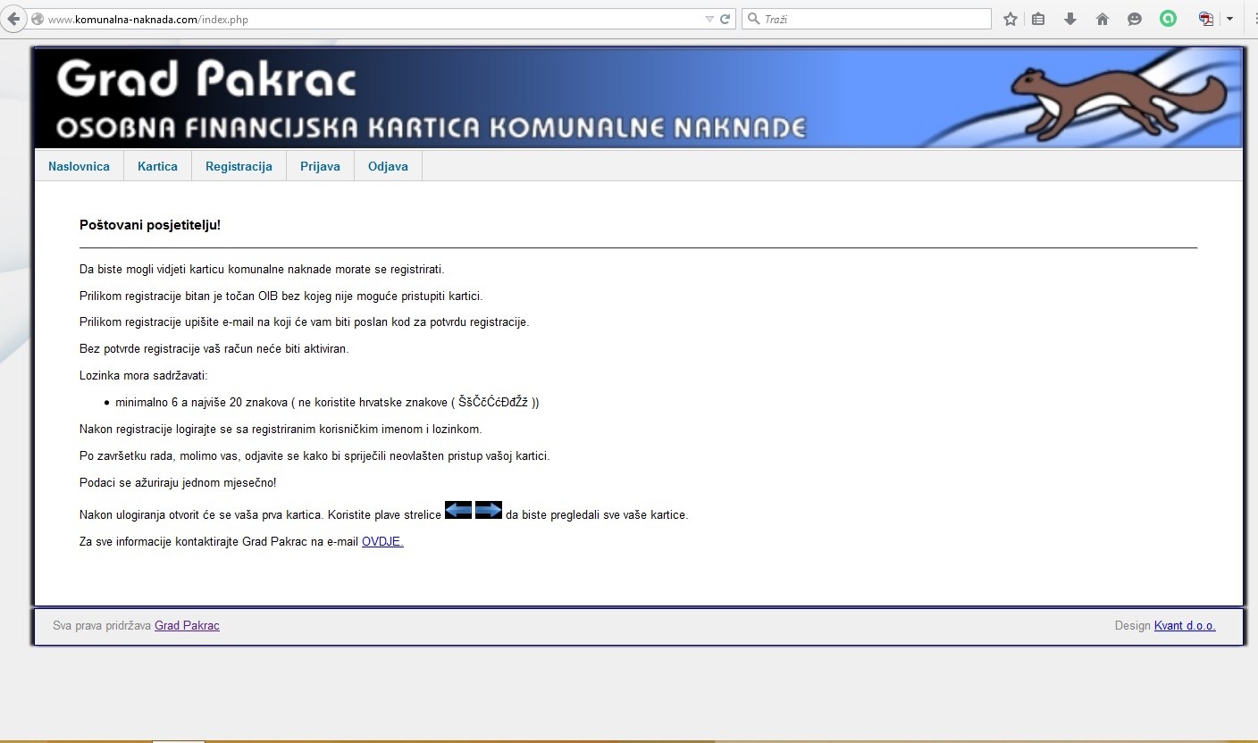Switch to the Kartica tab

coord(157,166)
